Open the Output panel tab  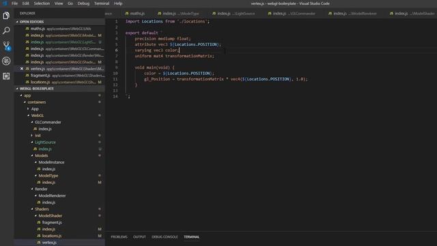tap(139, 237)
